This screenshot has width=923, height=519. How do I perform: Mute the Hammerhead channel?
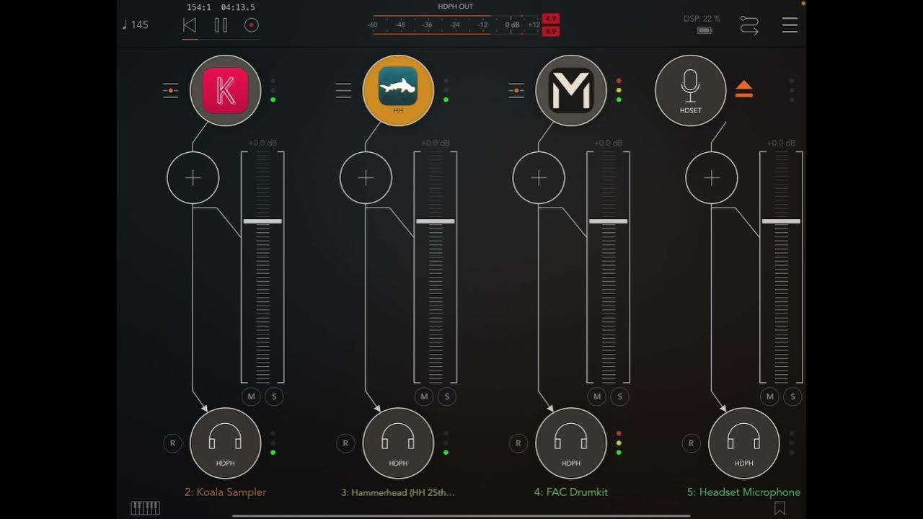tap(424, 396)
